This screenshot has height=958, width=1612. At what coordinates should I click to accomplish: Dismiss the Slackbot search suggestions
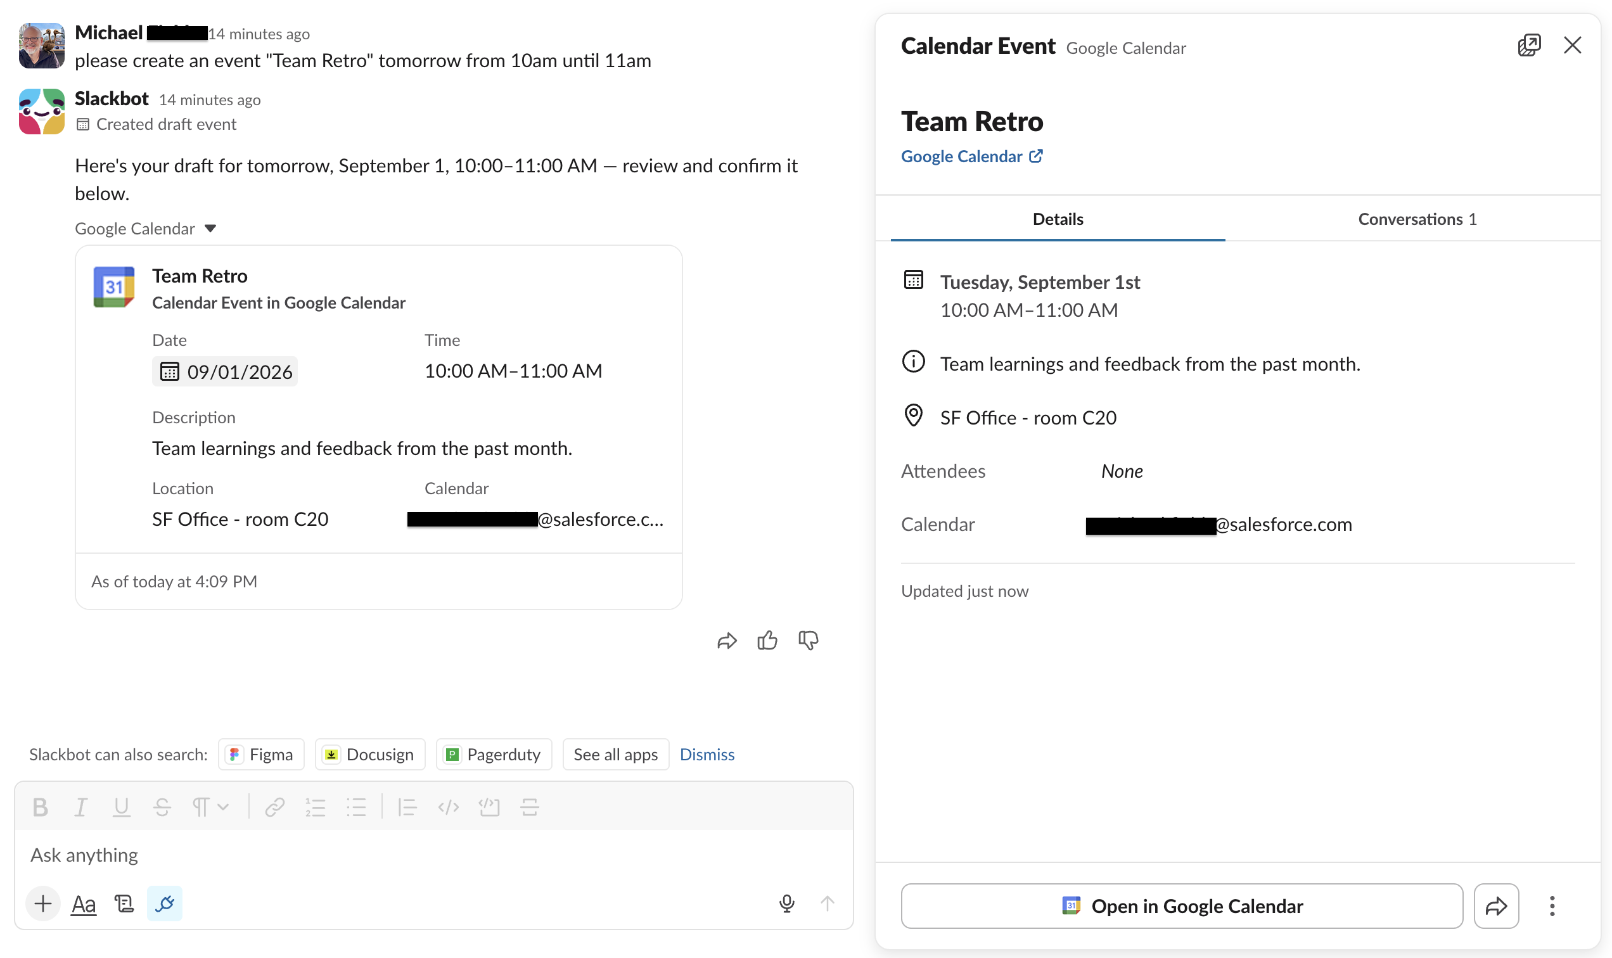707,755
